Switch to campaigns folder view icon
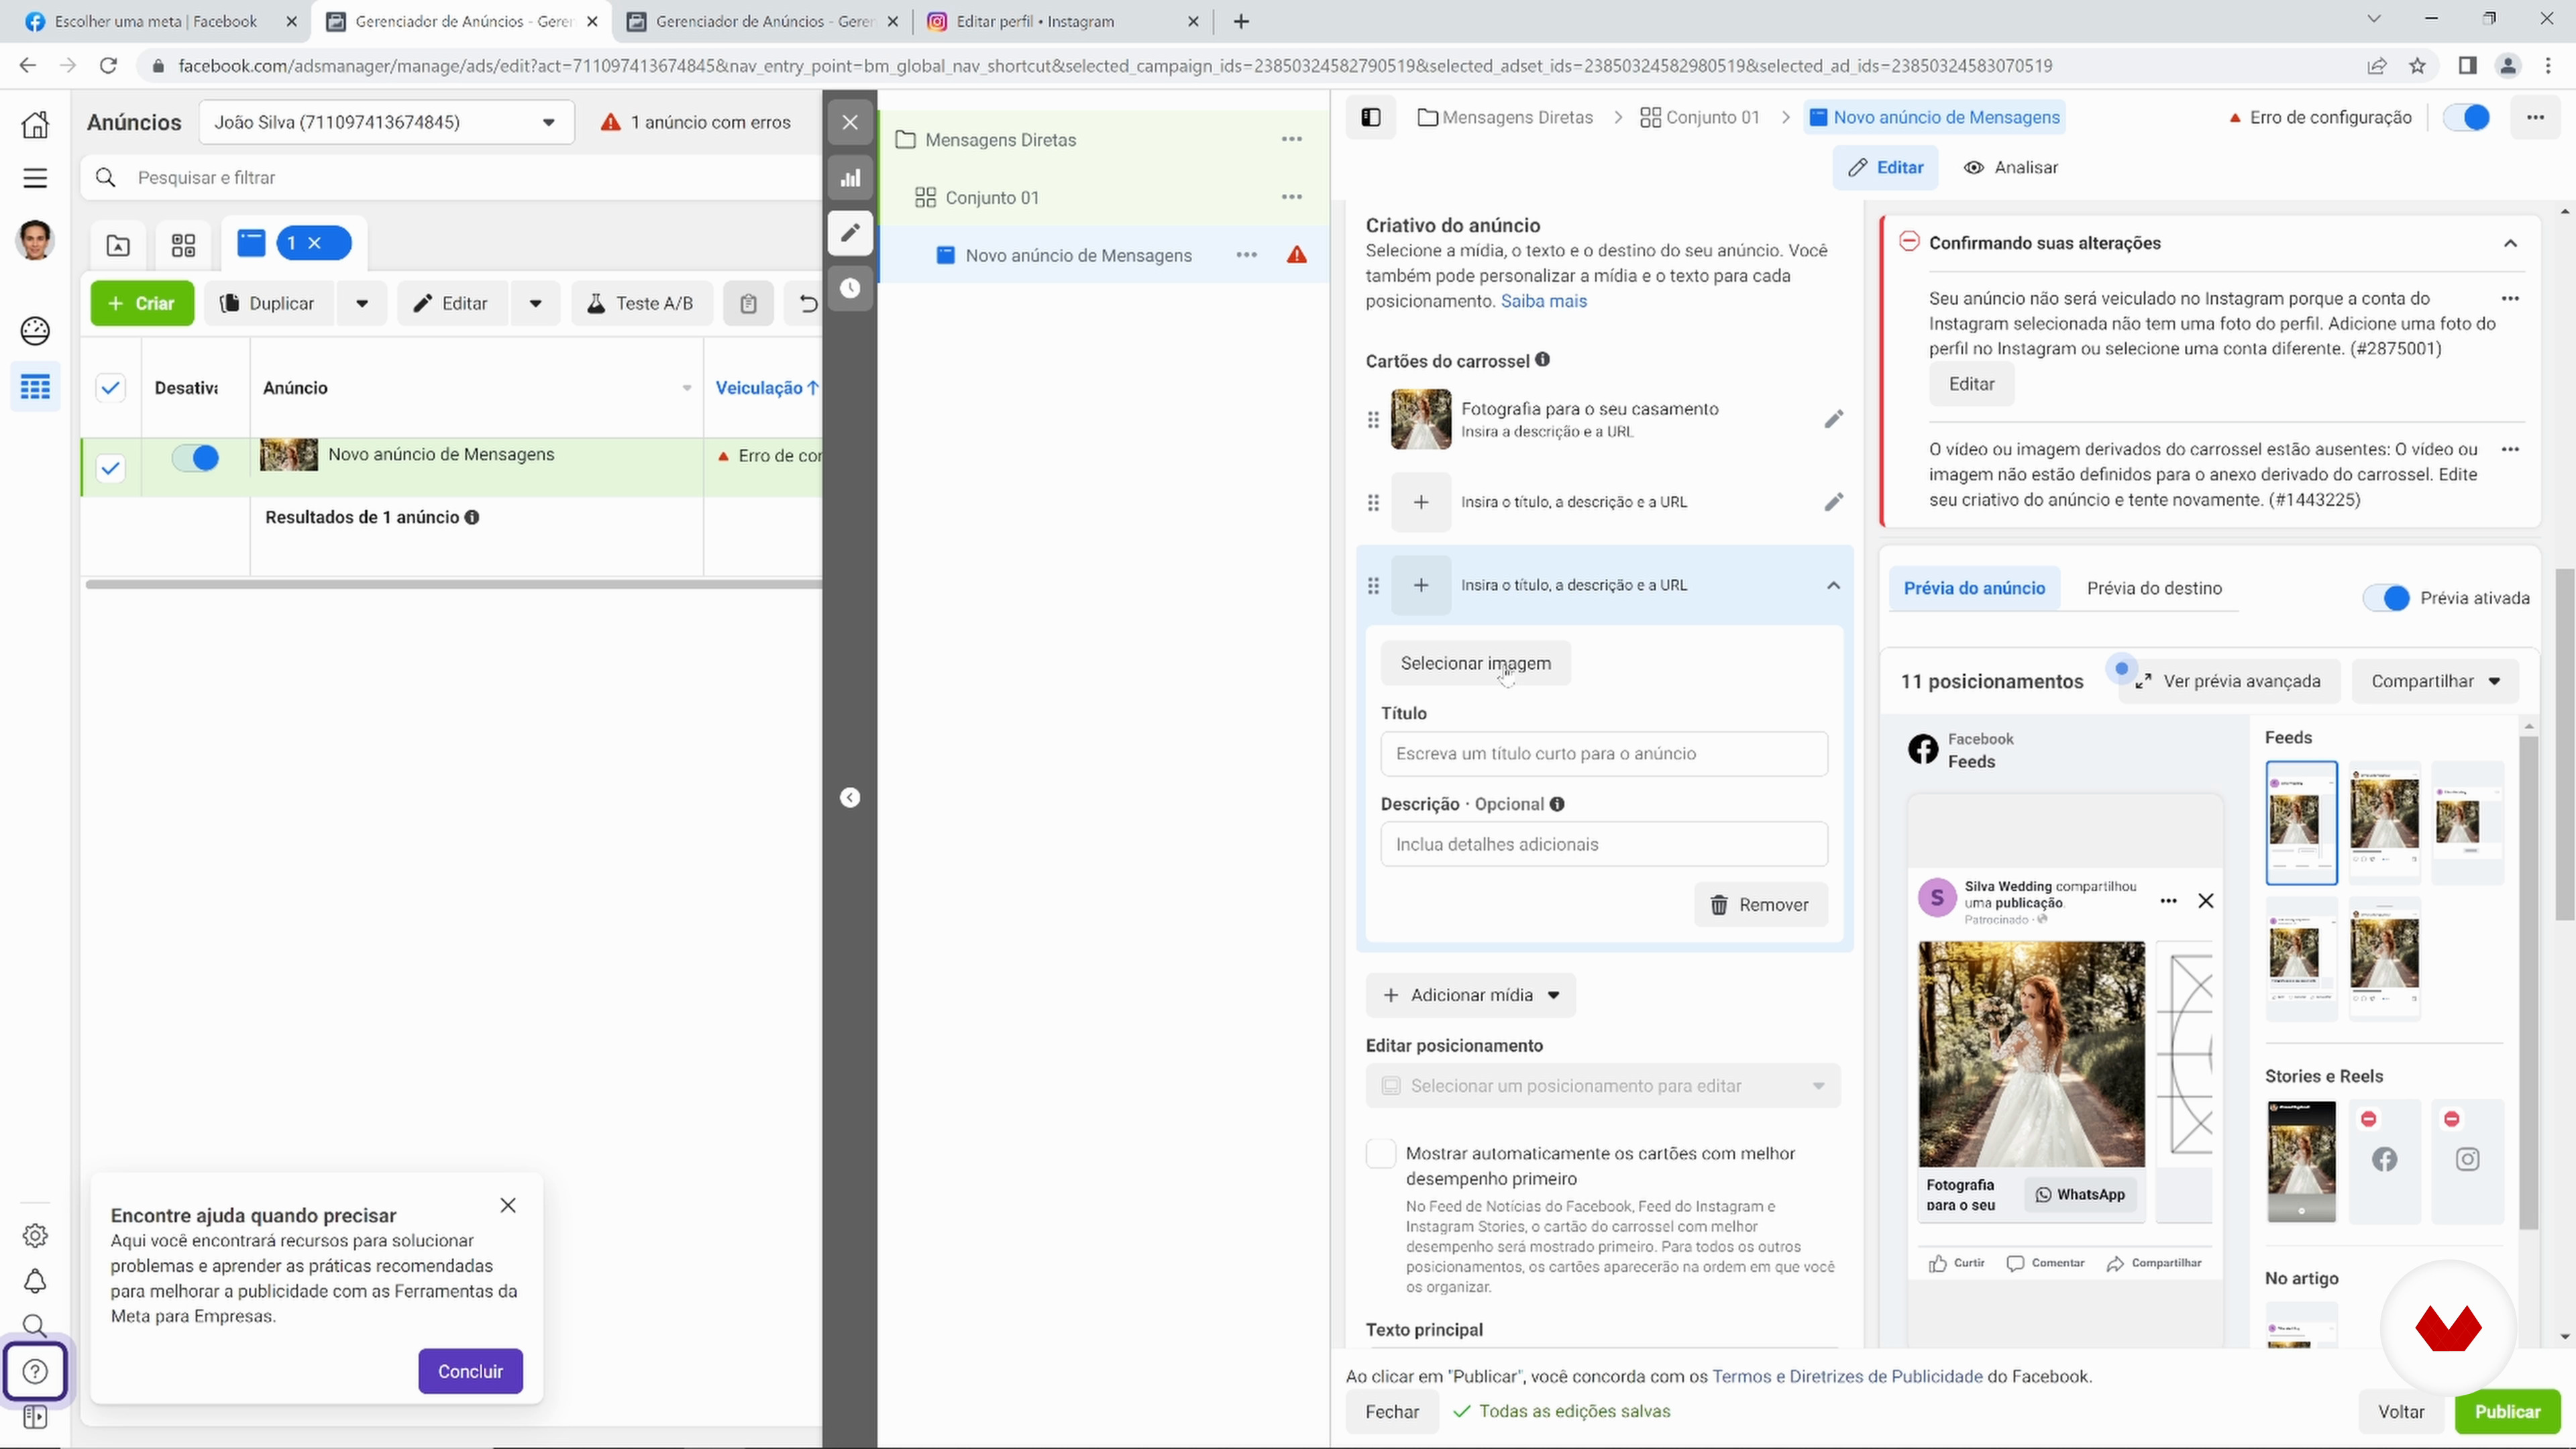The width and height of the screenshot is (2576, 1449). click(x=118, y=245)
